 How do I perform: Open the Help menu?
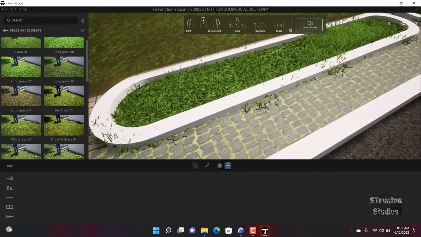point(24,9)
